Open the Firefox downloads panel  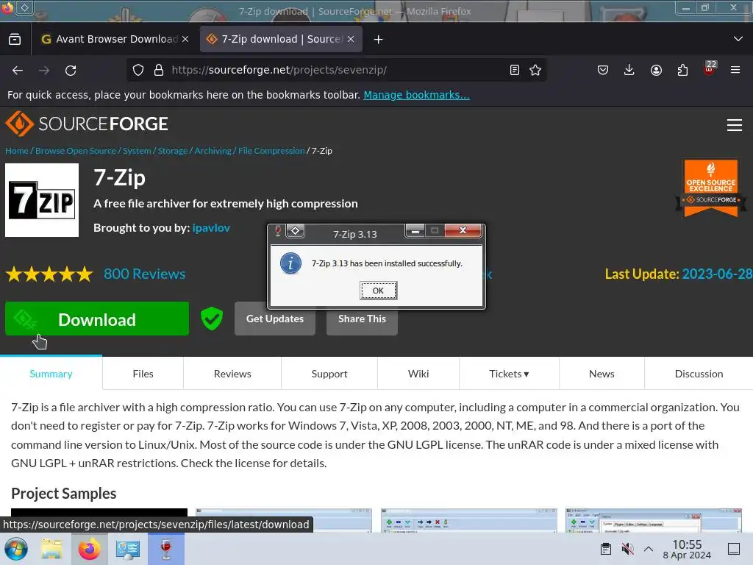(629, 70)
